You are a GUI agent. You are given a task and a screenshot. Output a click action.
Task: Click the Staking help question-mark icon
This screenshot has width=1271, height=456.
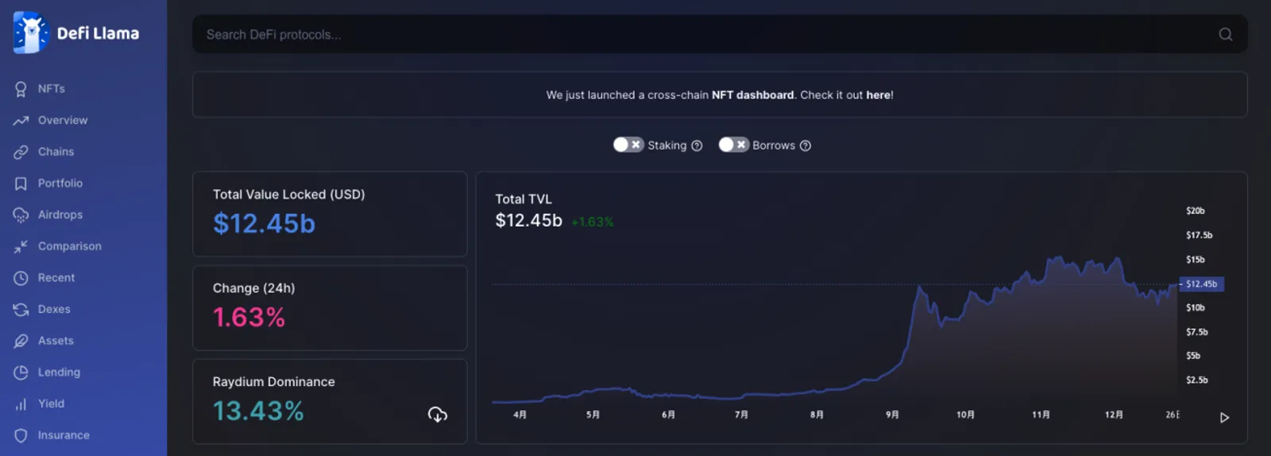697,145
